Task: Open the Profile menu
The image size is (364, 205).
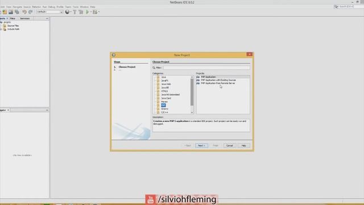Action: point(60,7)
